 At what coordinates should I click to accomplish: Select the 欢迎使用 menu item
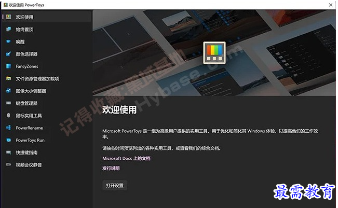(x=47, y=17)
